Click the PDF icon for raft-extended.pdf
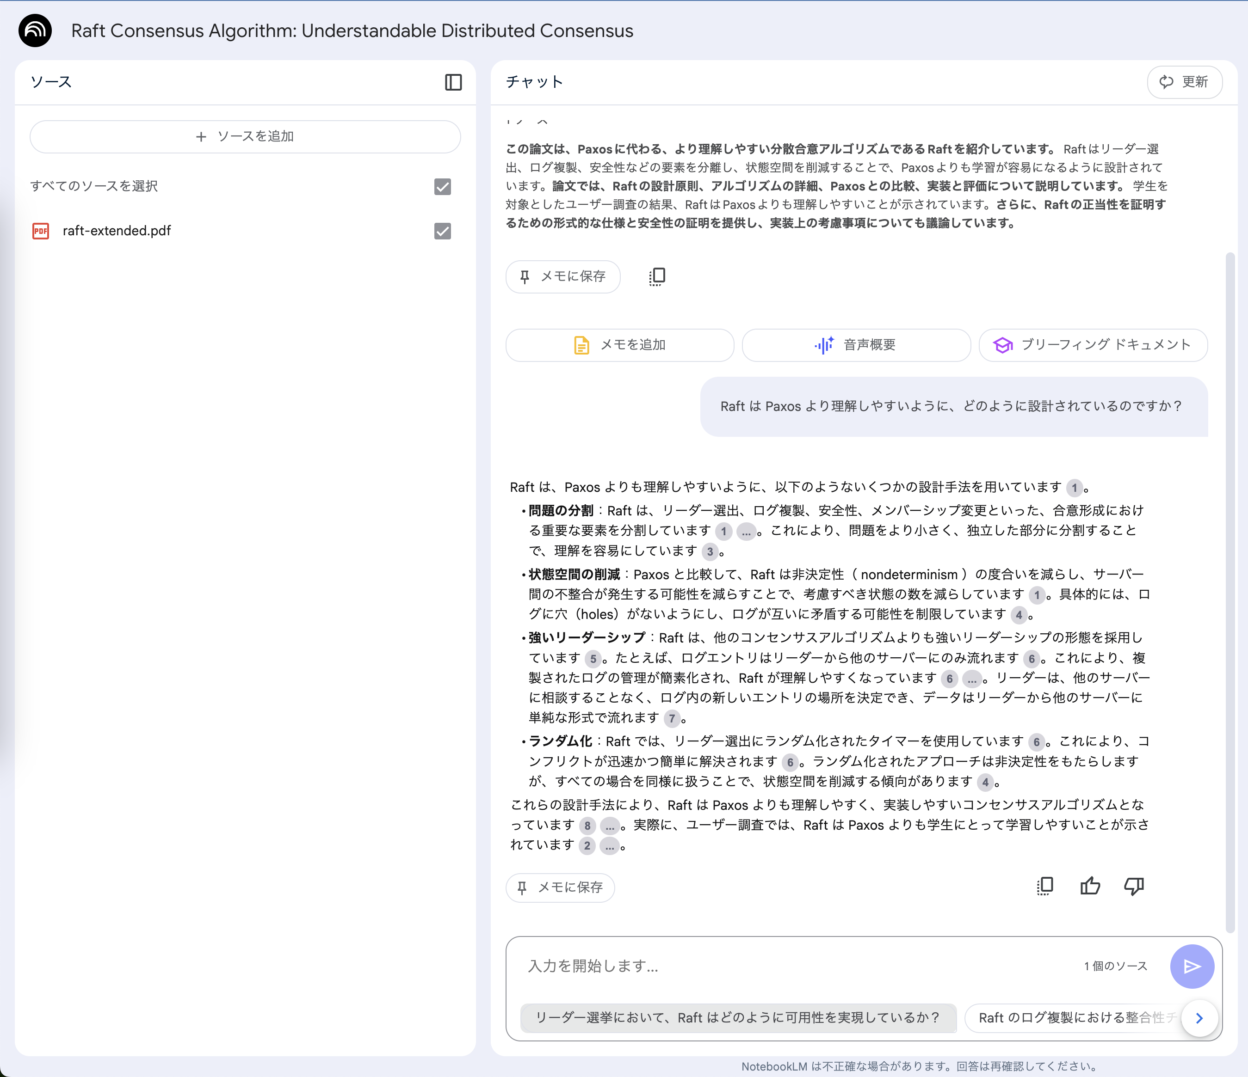The image size is (1248, 1077). click(x=40, y=231)
